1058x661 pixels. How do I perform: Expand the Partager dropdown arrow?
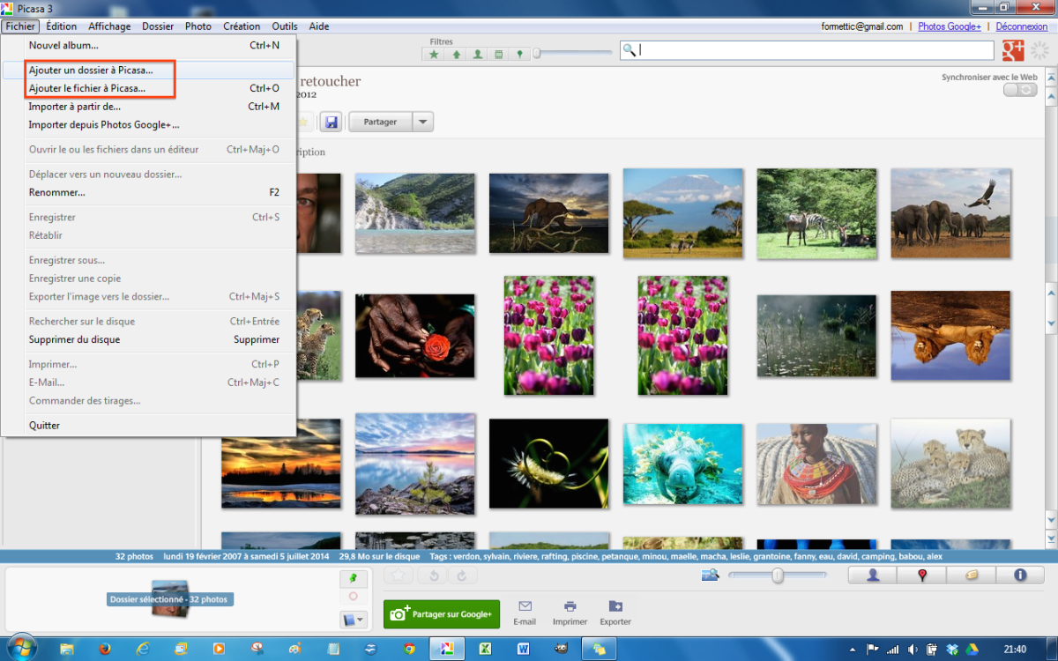[x=423, y=122]
